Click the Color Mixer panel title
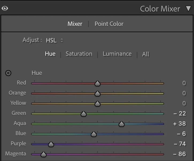Screen dimensions: 194x161 pyautogui.click(x=160, y=9)
